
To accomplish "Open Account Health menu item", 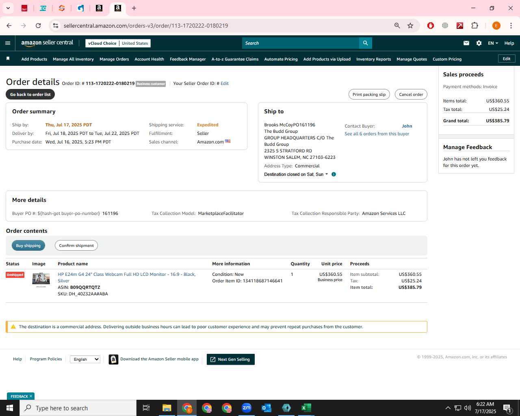I will pos(149,59).
